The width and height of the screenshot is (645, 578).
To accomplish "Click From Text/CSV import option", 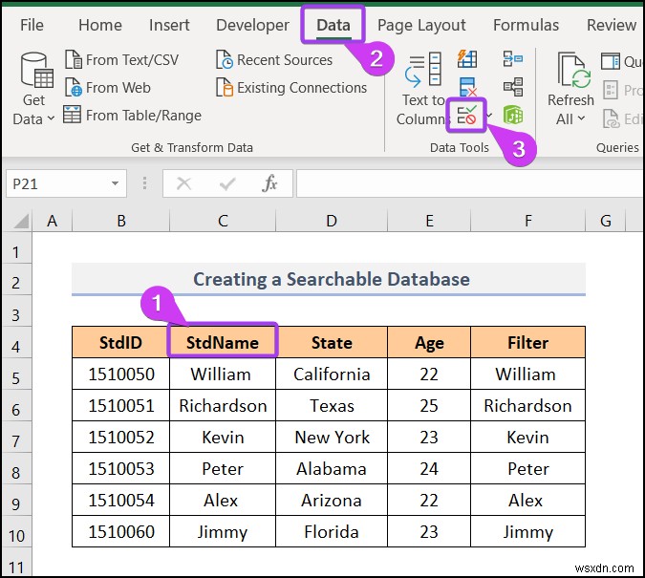I will [120, 59].
